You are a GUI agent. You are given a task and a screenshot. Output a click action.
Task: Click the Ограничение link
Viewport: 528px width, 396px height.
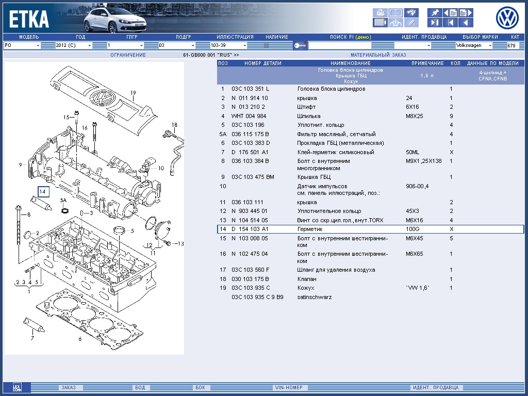click(128, 55)
